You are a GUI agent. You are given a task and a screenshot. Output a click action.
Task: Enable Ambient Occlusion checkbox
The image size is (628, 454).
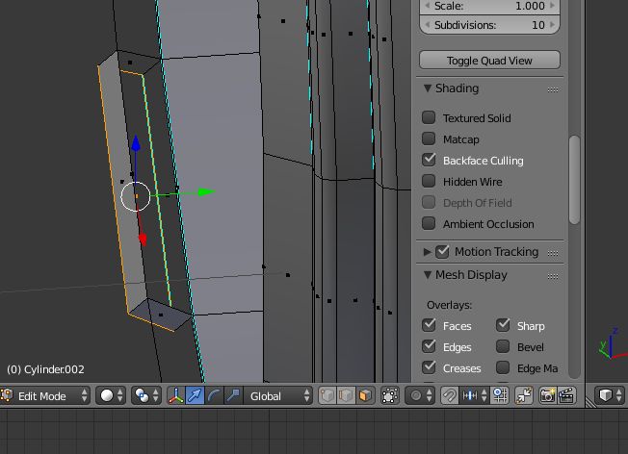[429, 223]
